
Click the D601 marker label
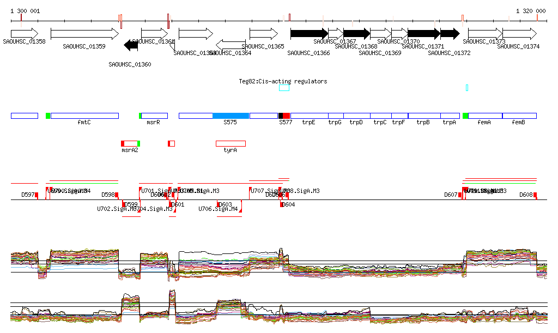click(x=178, y=204)
